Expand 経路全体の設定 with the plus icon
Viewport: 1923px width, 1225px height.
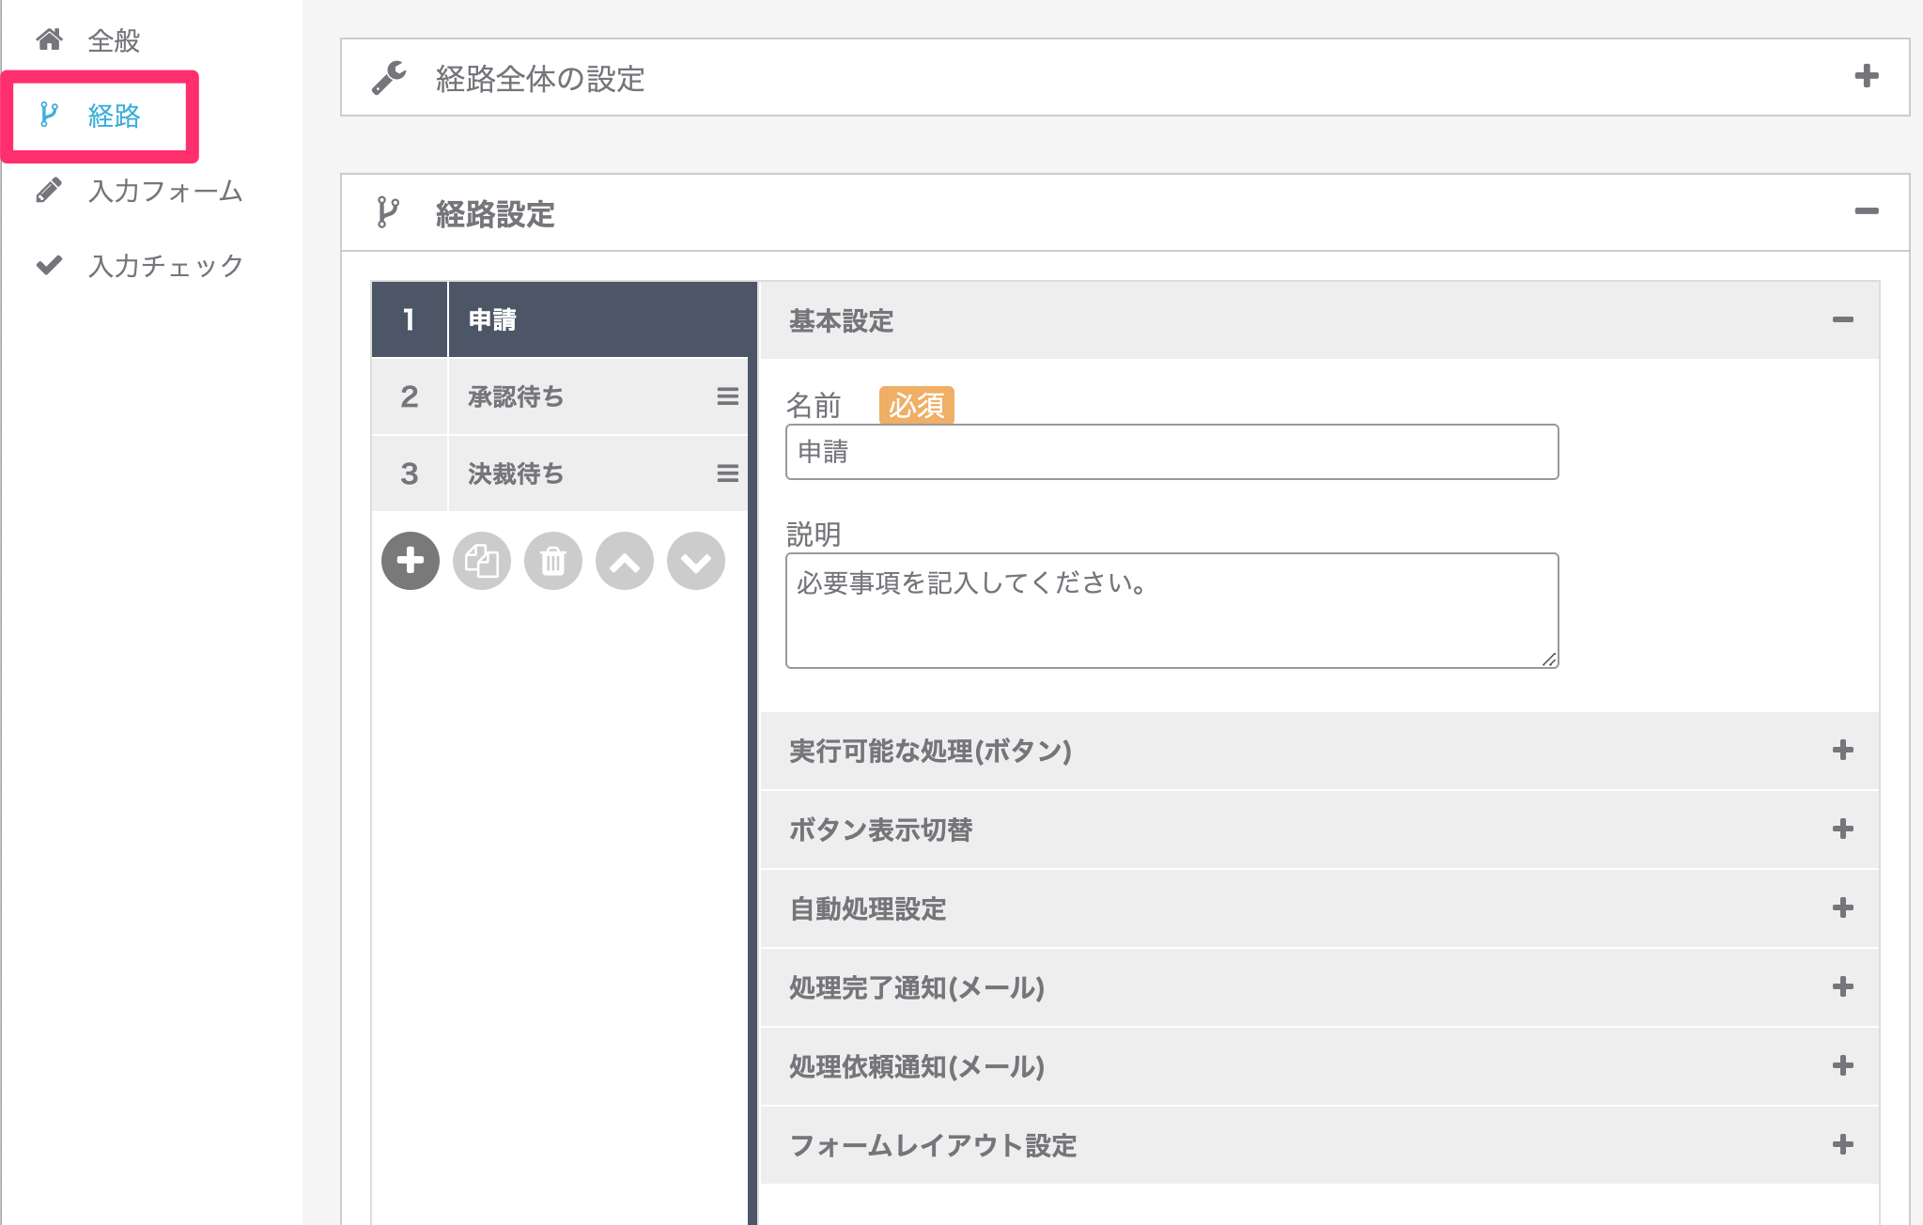point(1867,76)
